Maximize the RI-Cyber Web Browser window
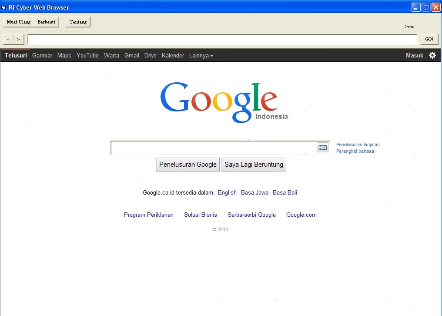The width and height of the screenshot is (442, 316). (x=426, y=7)
